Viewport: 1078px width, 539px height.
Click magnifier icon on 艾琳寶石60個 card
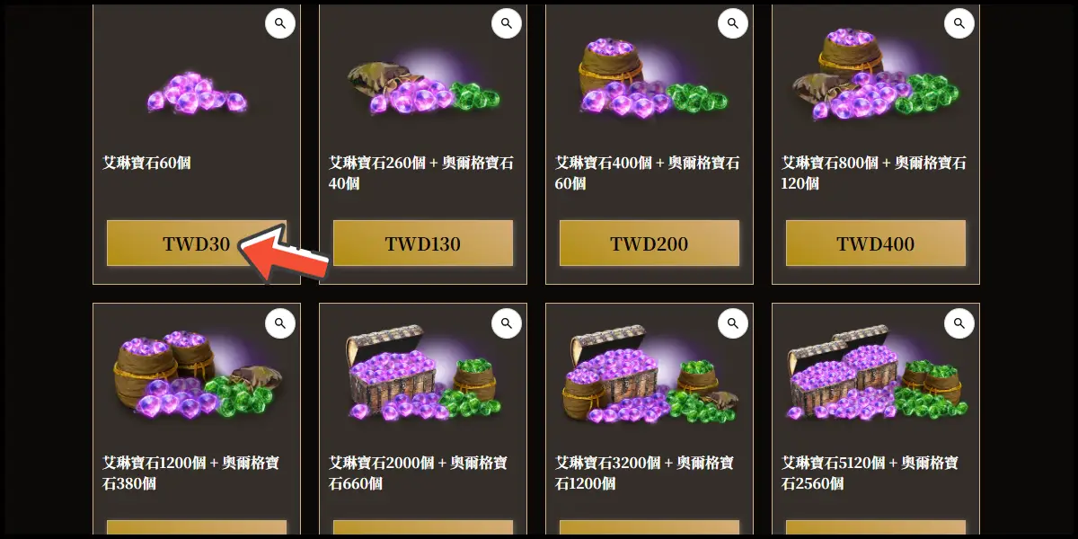pos(280,23)
